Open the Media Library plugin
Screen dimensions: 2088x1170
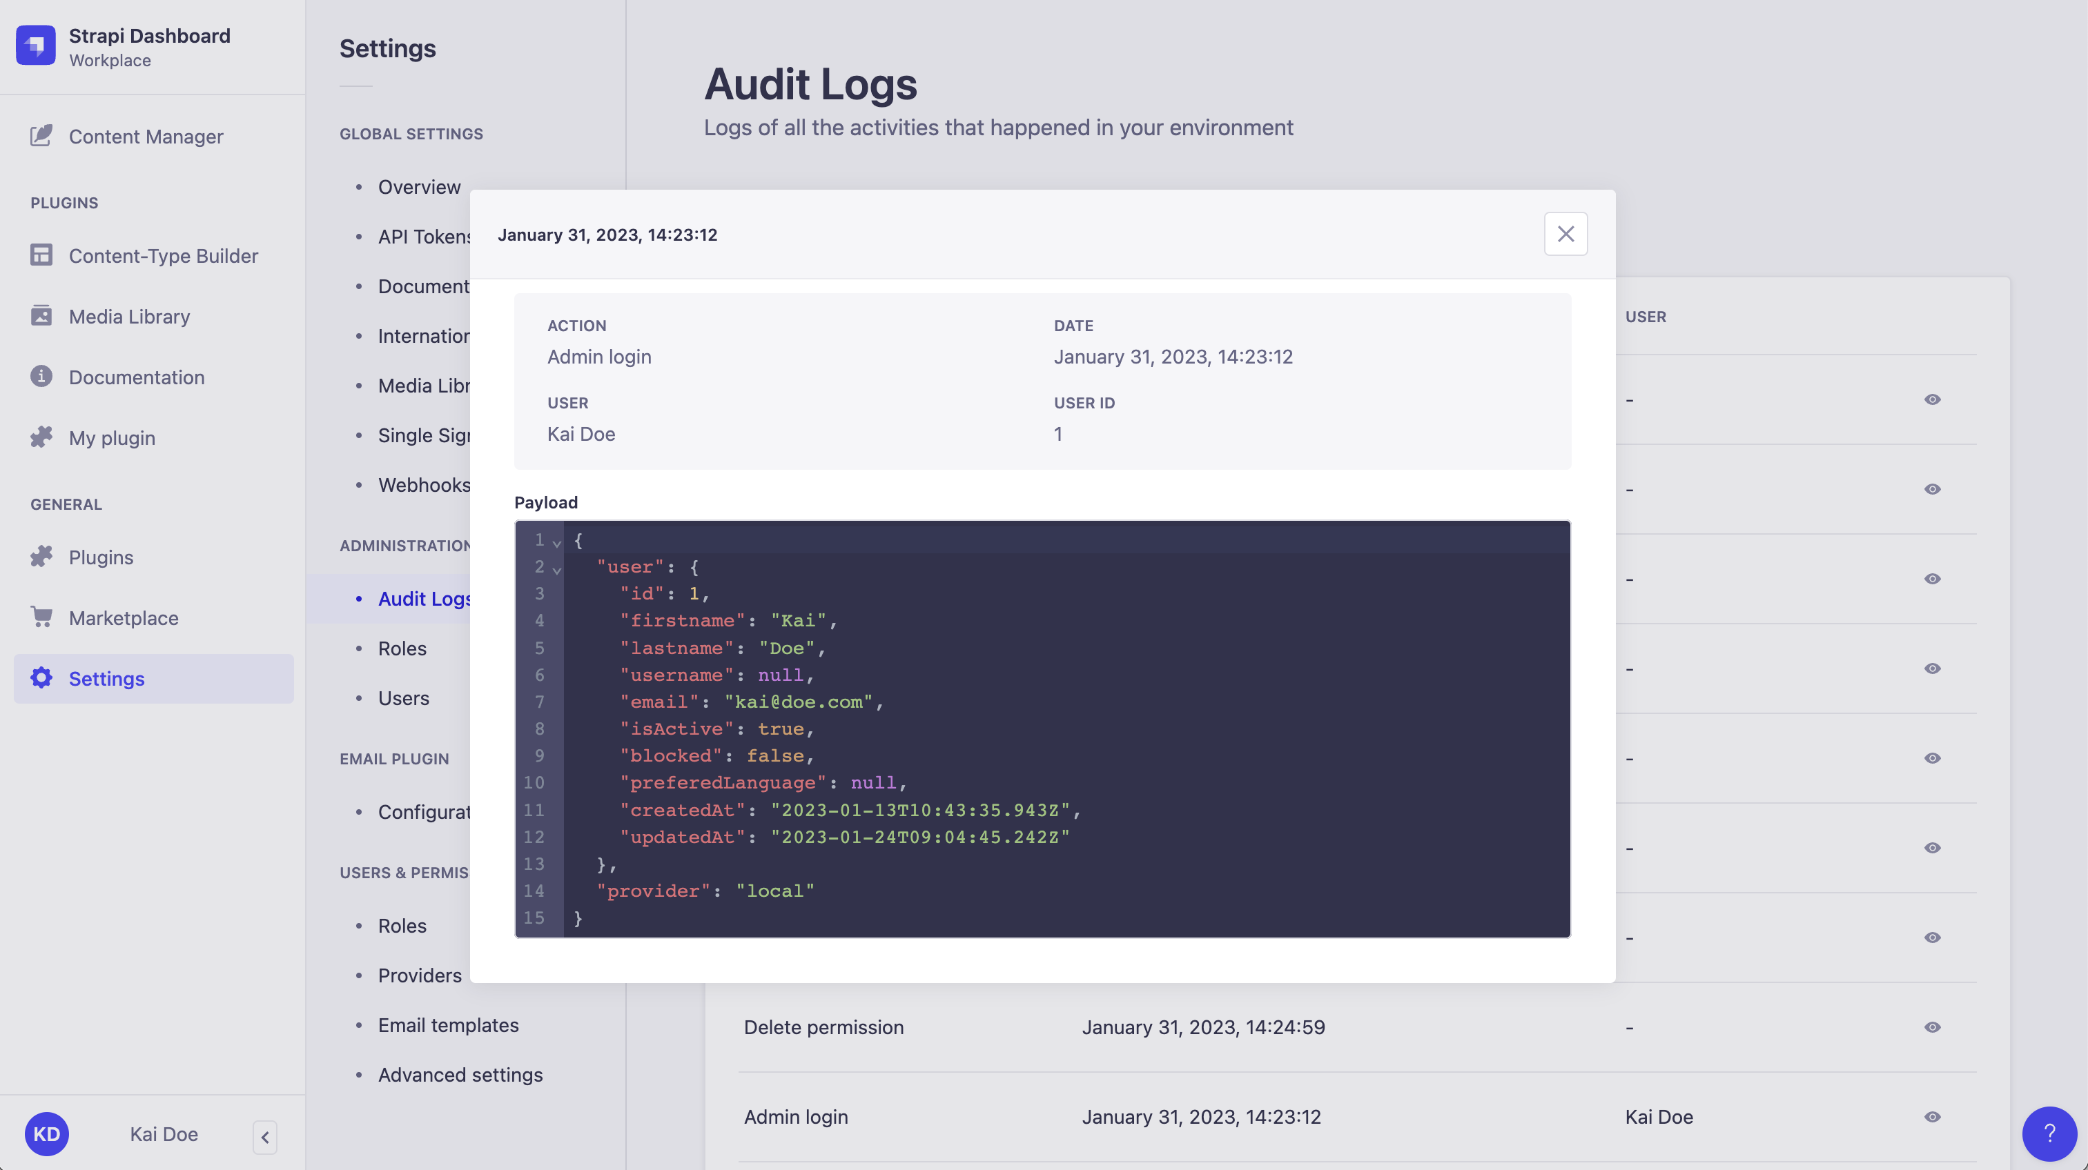coord(128,316)
